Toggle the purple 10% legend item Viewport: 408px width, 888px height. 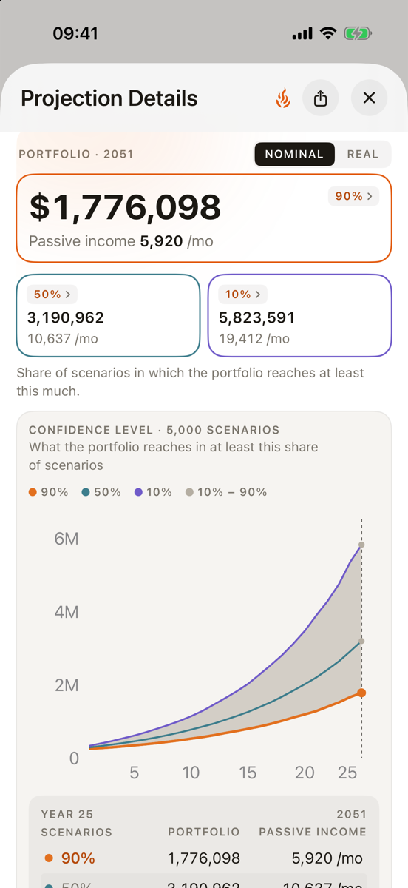[153, 491]
